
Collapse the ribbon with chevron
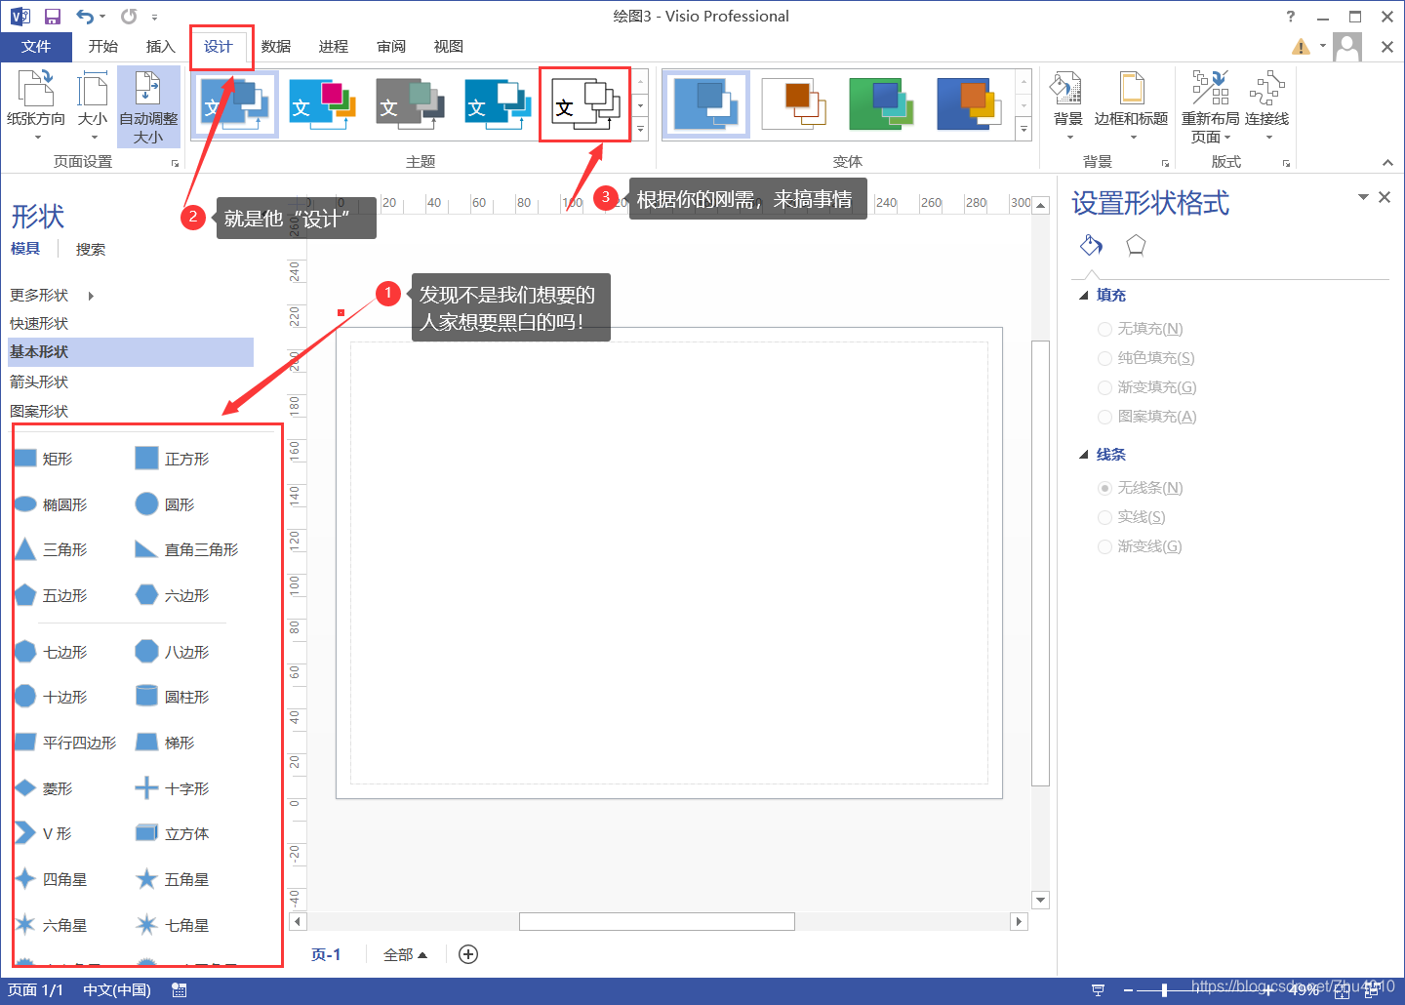[x=1387, y=162]
